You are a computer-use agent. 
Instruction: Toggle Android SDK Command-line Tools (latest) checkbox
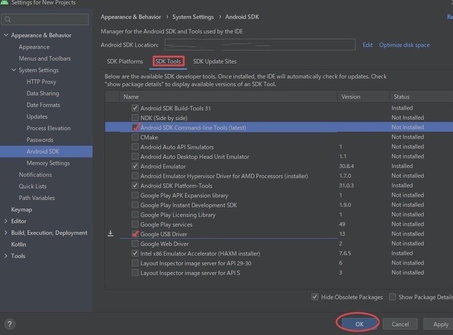click(135, 127)
